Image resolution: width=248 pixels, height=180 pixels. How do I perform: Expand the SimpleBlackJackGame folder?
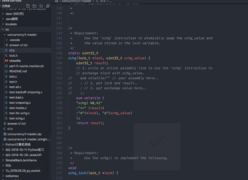tap(21, 160)
